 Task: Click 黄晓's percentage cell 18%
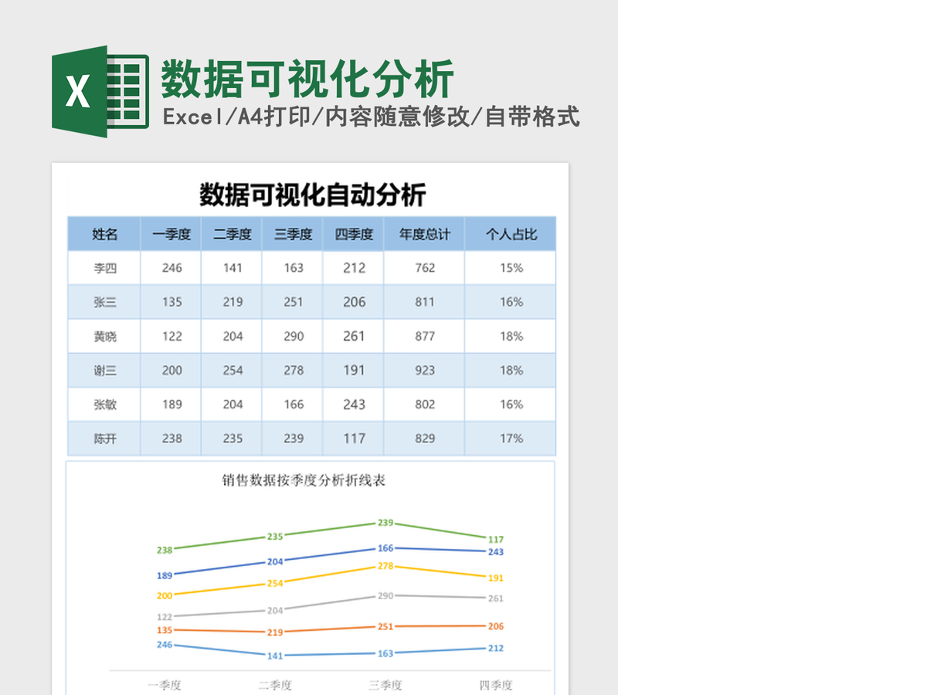click(x=511, y=336)
